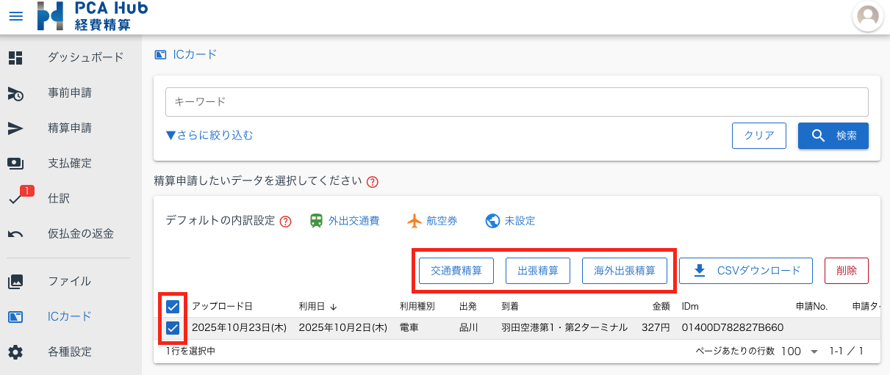
Task: Select the green train 外出交通費 icon
Action: [317, 221]
